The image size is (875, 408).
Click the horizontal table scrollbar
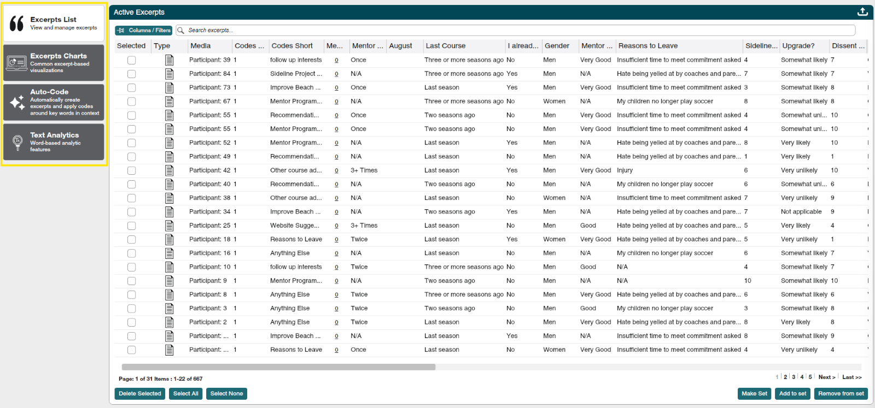278,367
